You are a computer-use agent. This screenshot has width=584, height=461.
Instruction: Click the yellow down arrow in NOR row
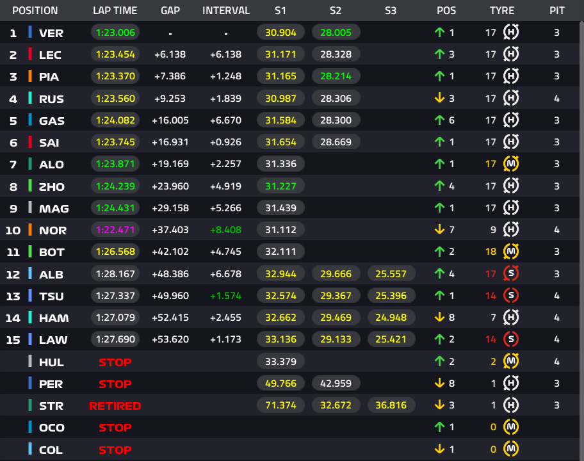point(439,229)
